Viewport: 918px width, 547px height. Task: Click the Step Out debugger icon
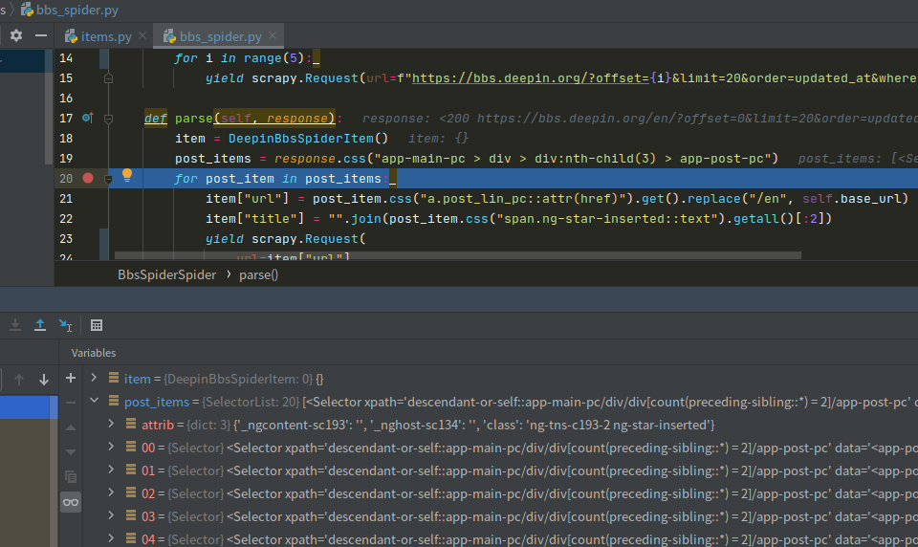(40, 325)
